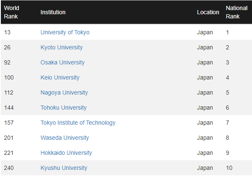Click national rank 10 cell

pyautogui.click(x=229, y=168)
